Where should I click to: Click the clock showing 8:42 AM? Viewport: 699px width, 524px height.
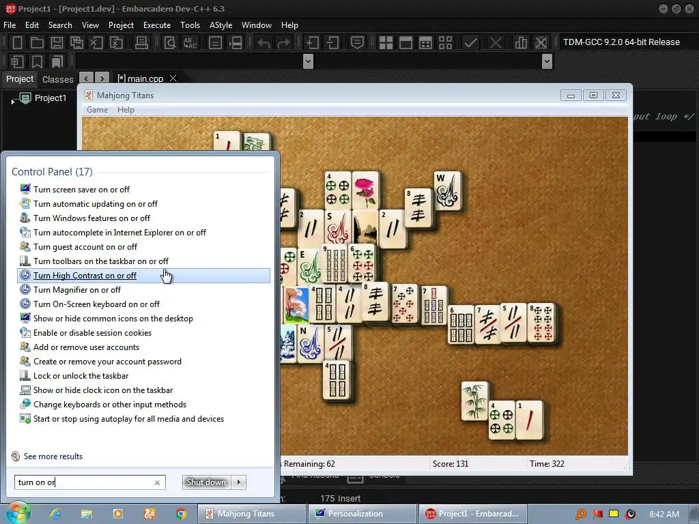tap(664, 514)
